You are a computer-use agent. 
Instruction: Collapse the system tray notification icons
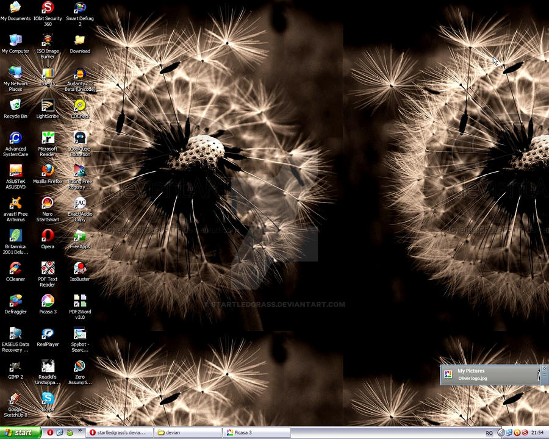coord(501,432)
